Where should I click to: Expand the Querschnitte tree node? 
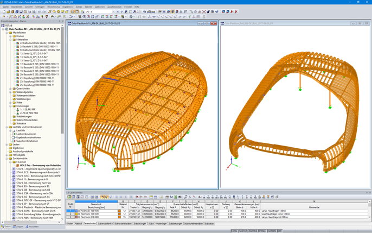coord(10,89)
